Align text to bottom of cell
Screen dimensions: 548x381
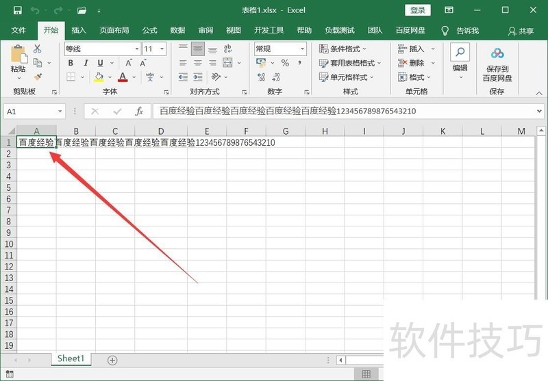click(212, 49)
